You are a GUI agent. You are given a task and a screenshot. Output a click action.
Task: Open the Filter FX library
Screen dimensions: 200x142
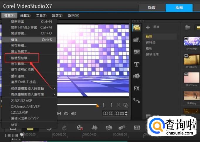137,88
